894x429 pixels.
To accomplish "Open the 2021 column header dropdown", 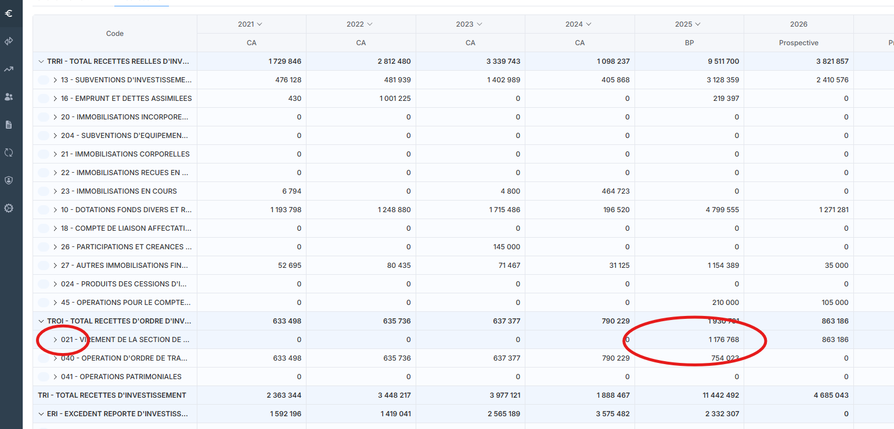I will (259, 24).
